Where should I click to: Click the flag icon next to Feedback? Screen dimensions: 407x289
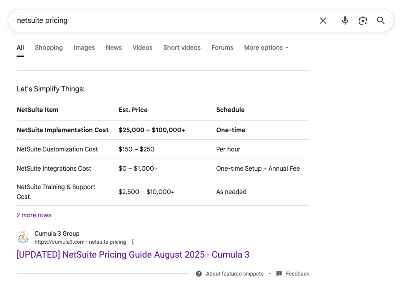tap(279, 273)
